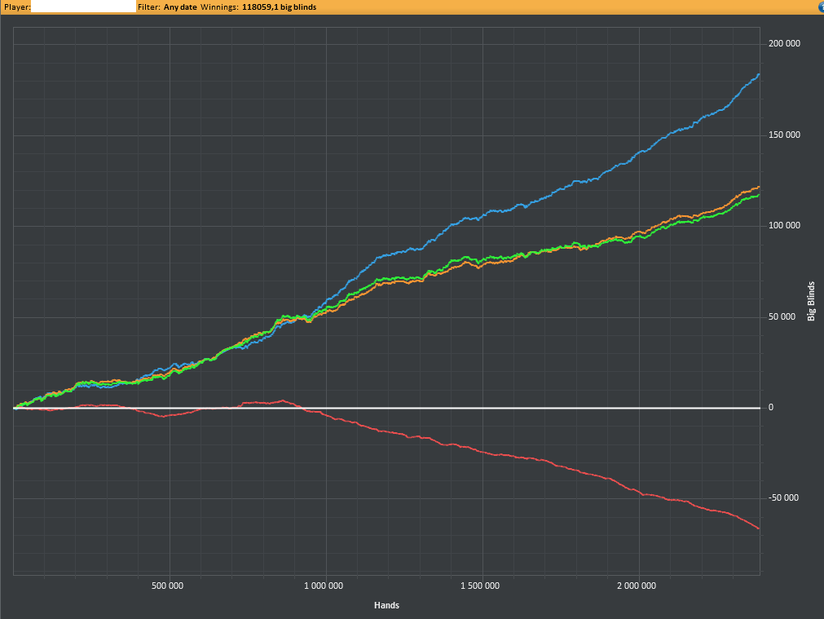
Task: Click the '1 000 000' x-axis label
Action: pos(324,586)
